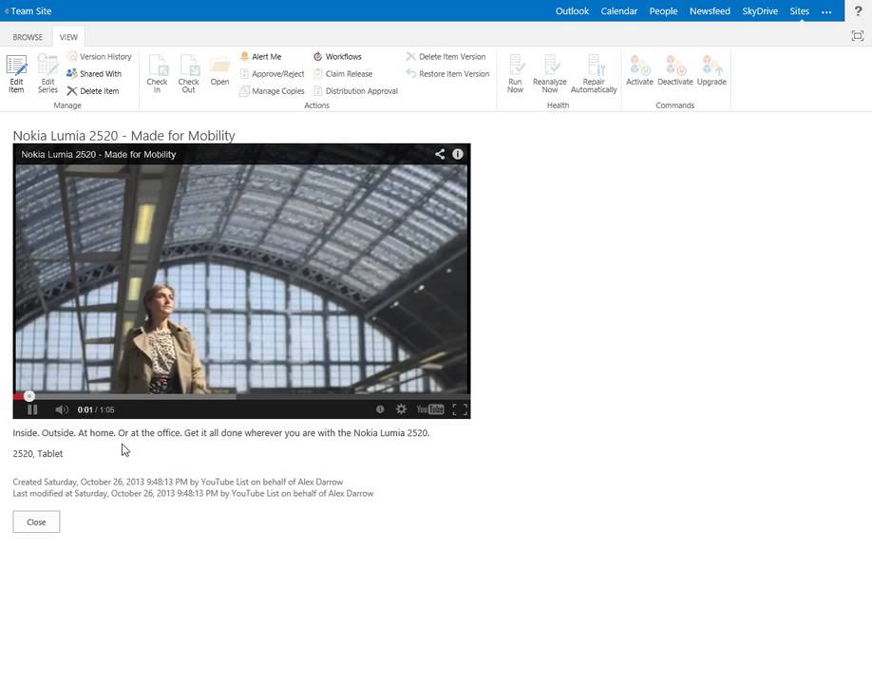Image resolution: width=872 pixels, height=684 pixels.
Task: Click the 0:01 / 1:05 time display
Action: coord(96,409)
